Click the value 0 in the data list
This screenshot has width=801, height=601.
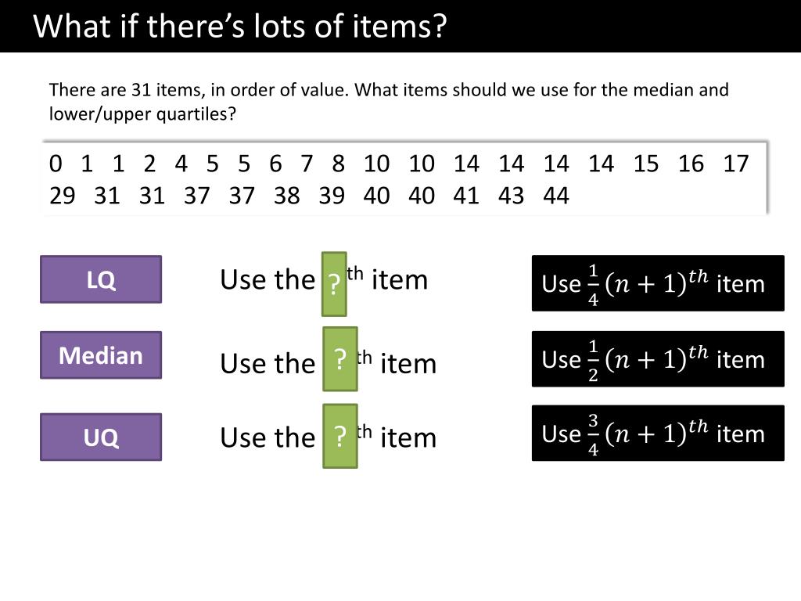(56, 164)
